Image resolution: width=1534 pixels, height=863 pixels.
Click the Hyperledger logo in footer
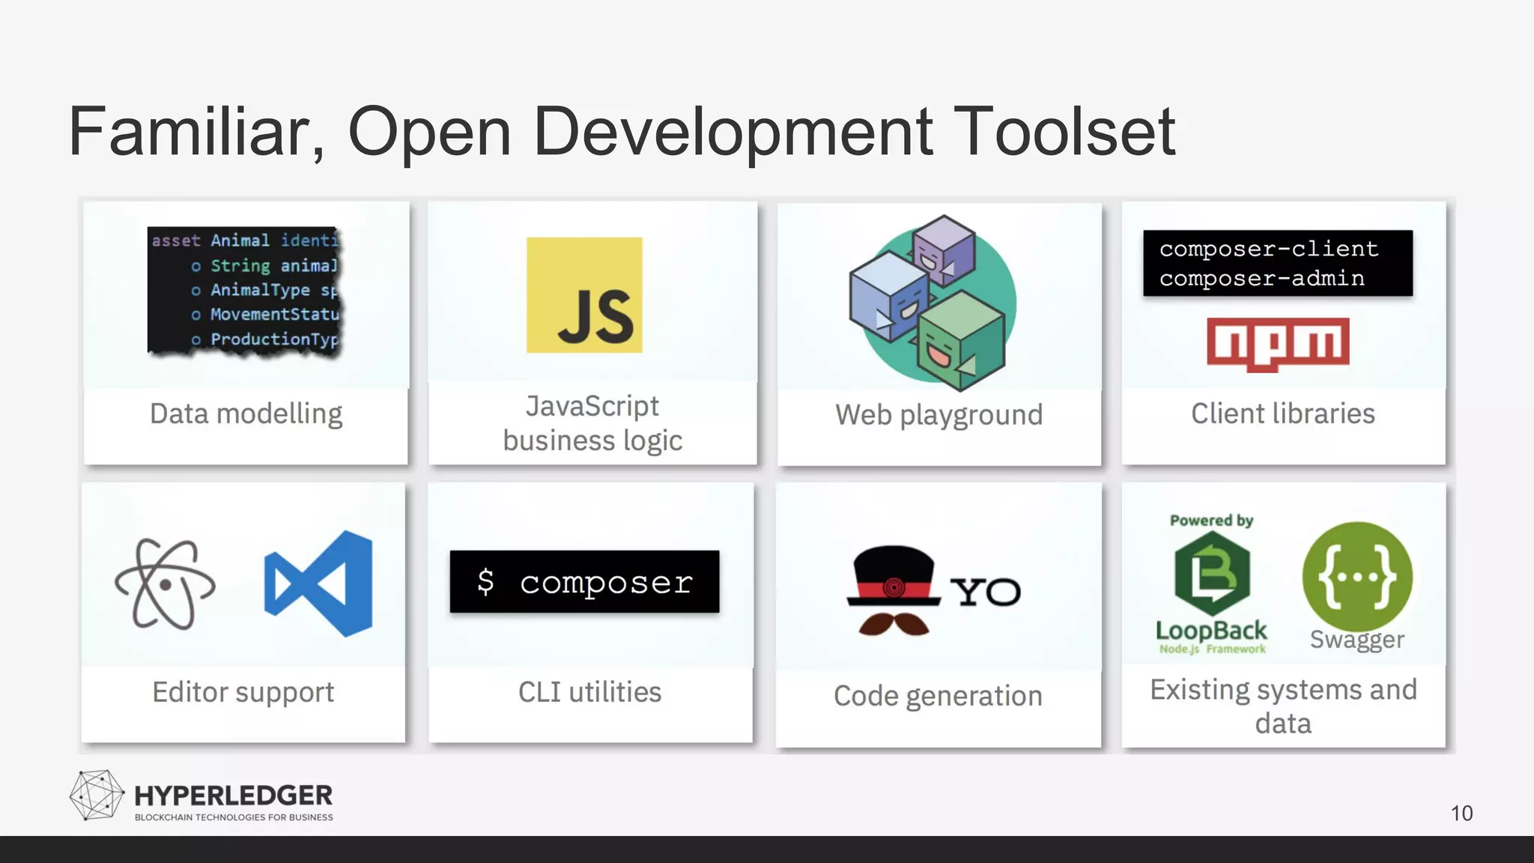click(x=201, y=796)
